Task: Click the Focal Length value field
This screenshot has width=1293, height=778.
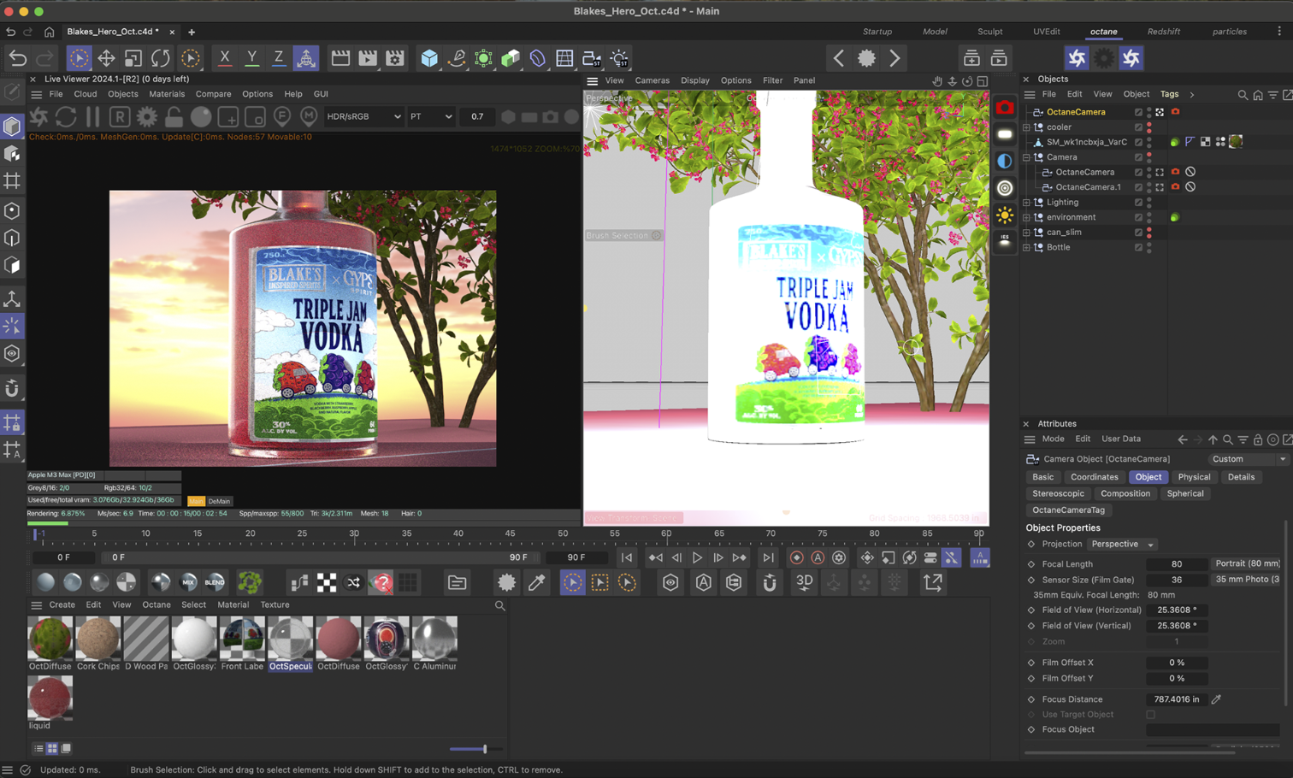Action: pyautogui.click(x=1177, y=564)
